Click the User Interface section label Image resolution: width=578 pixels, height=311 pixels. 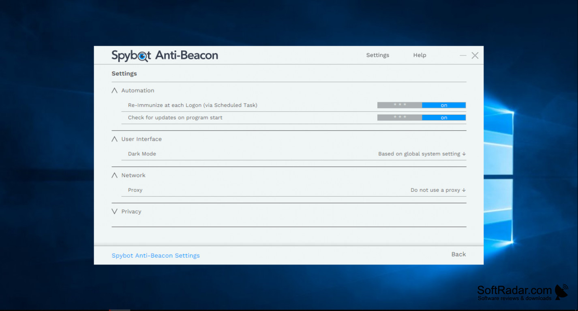[x=141, y=139]
